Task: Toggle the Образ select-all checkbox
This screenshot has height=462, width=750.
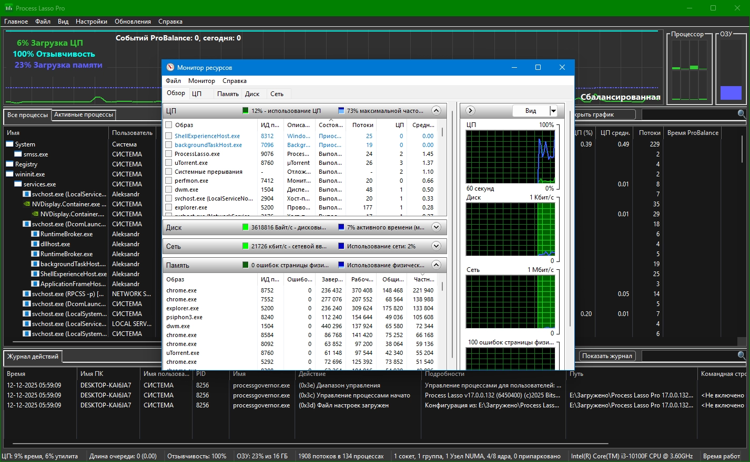Action: [169, 125]
